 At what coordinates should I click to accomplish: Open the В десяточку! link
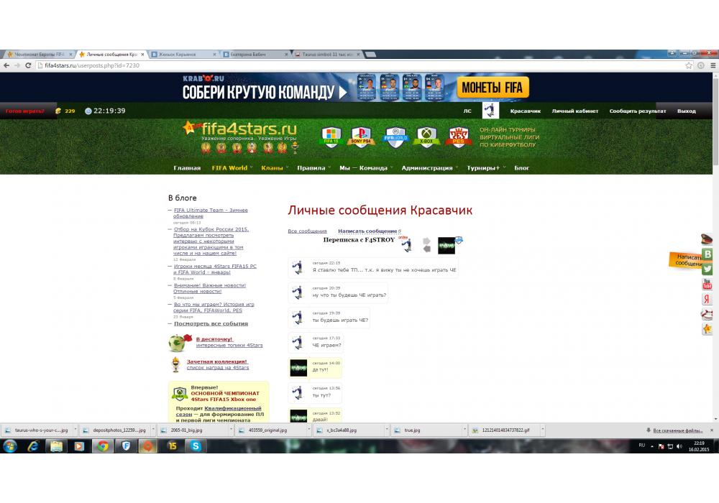click(x=214, y=339)
